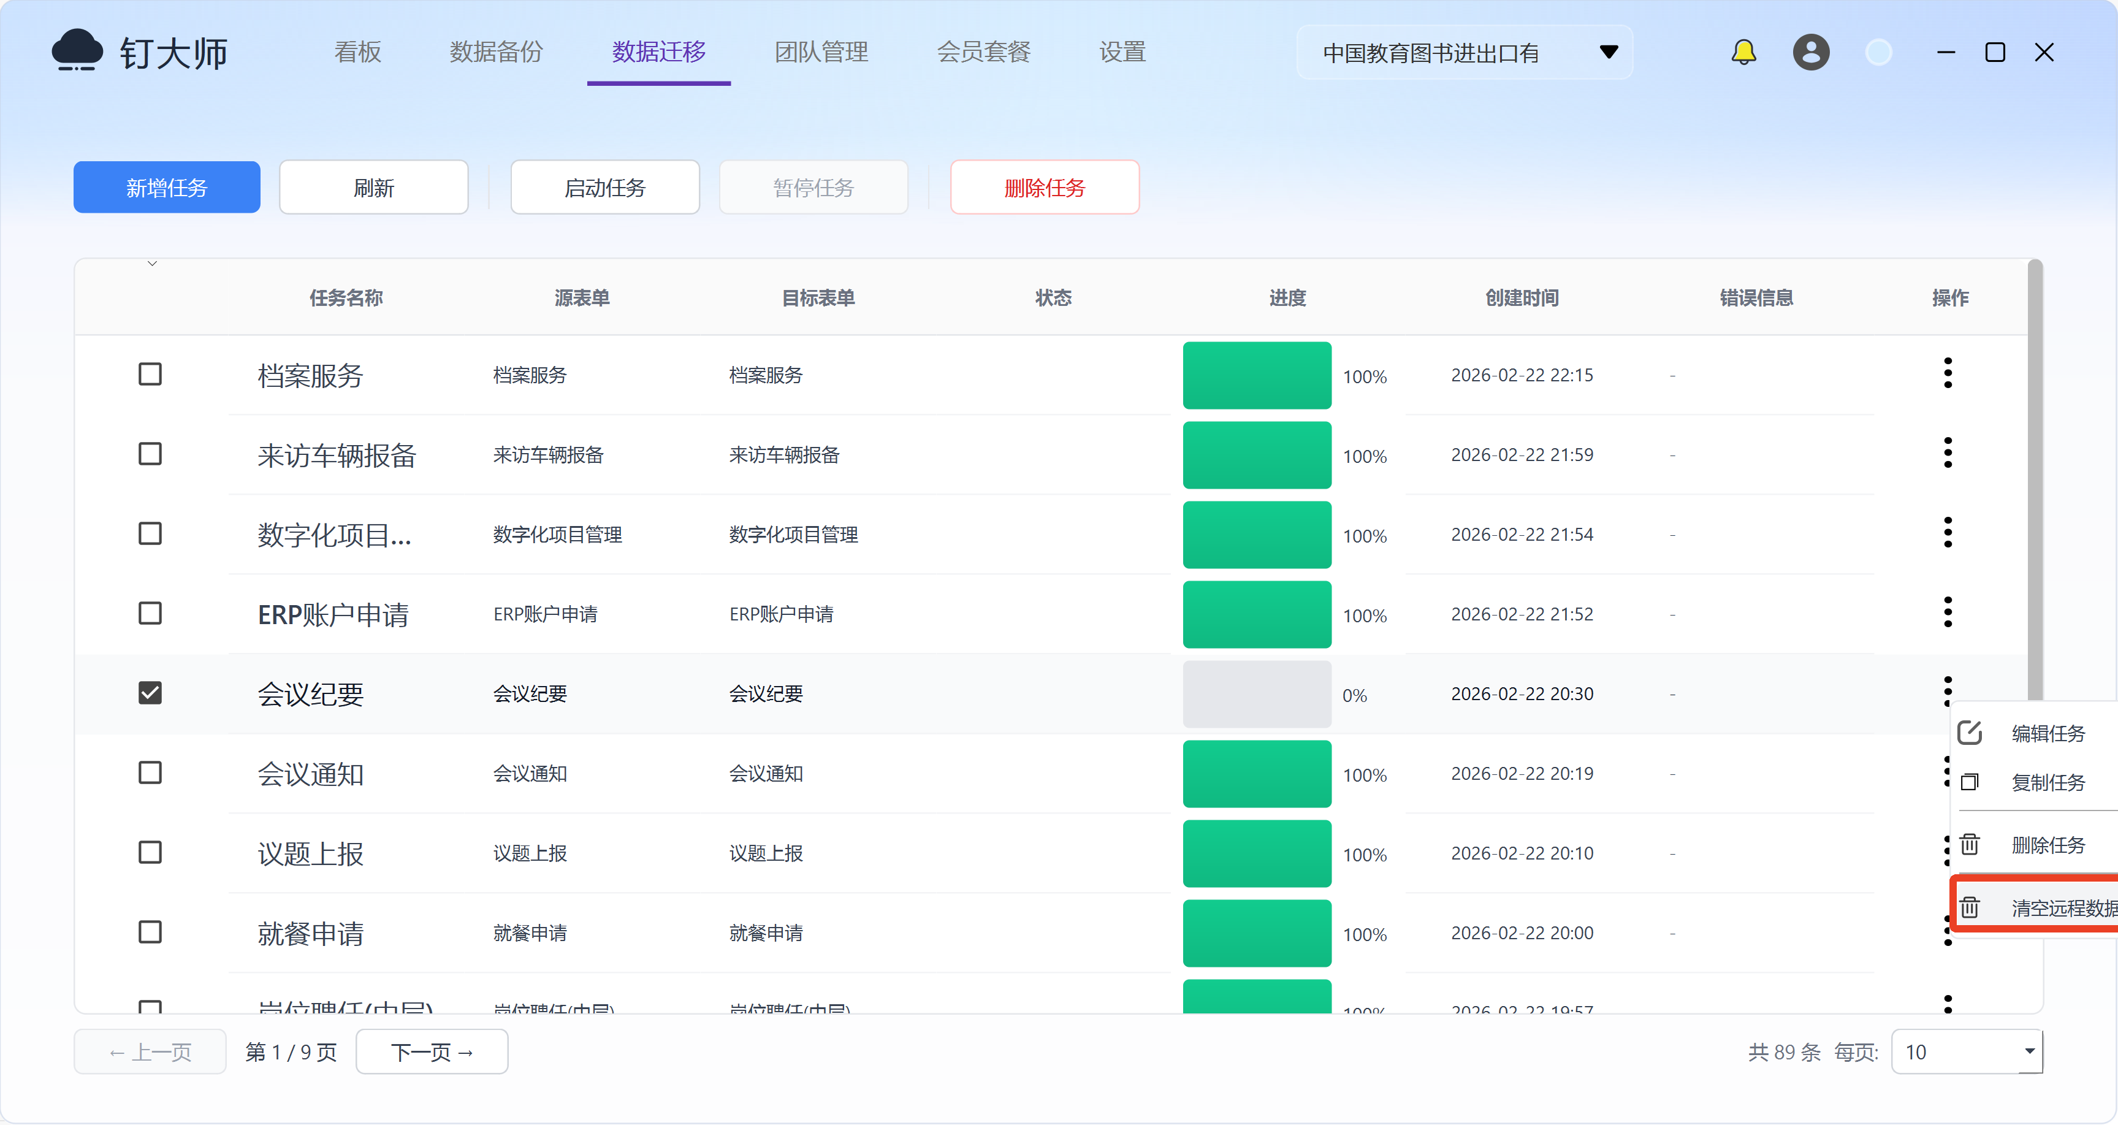
Task: Tick the checkbox for ERP账户申请
Action: click(150, 614)
